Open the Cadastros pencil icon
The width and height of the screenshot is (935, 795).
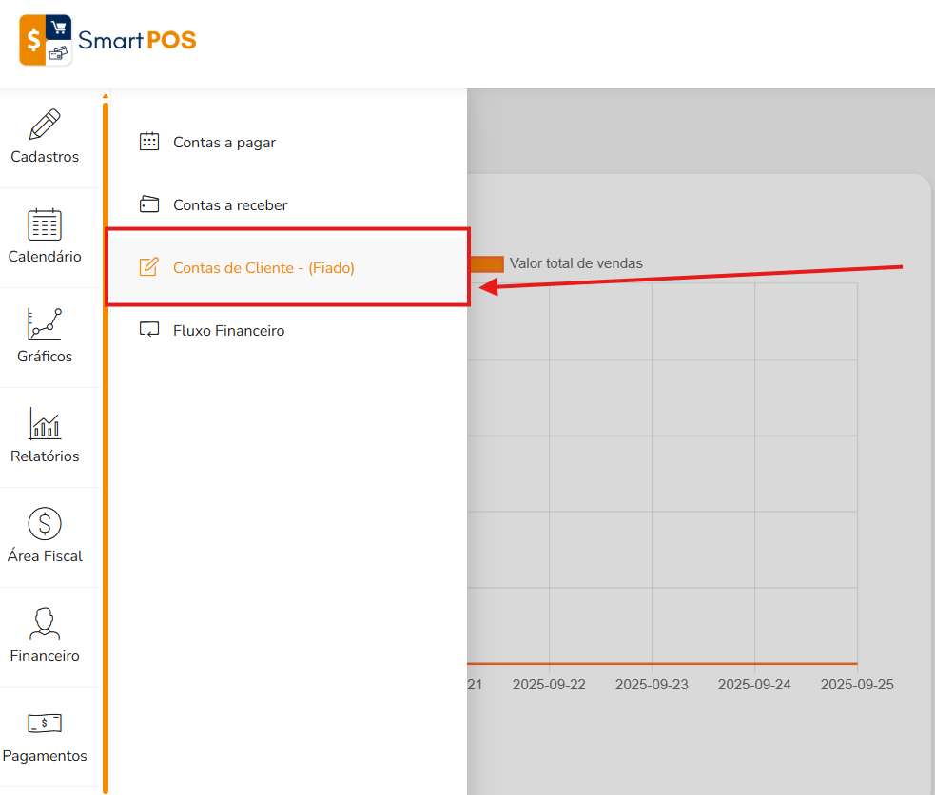(x=45, y=124)
